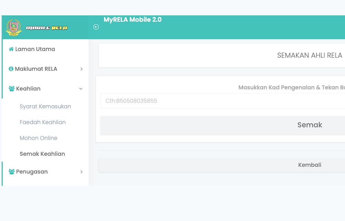Collapse Keahlian submenu chevron
The height and width of the screenshot is (221, 345).
(81, 89)
